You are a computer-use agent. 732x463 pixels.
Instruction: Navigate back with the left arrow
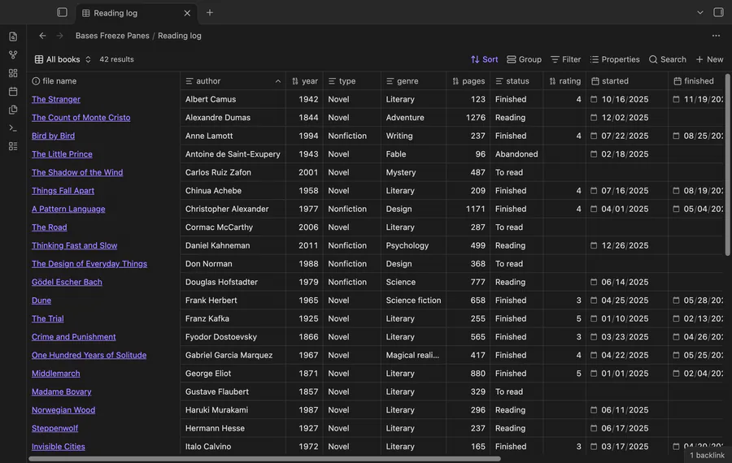[x=42, y=36]
